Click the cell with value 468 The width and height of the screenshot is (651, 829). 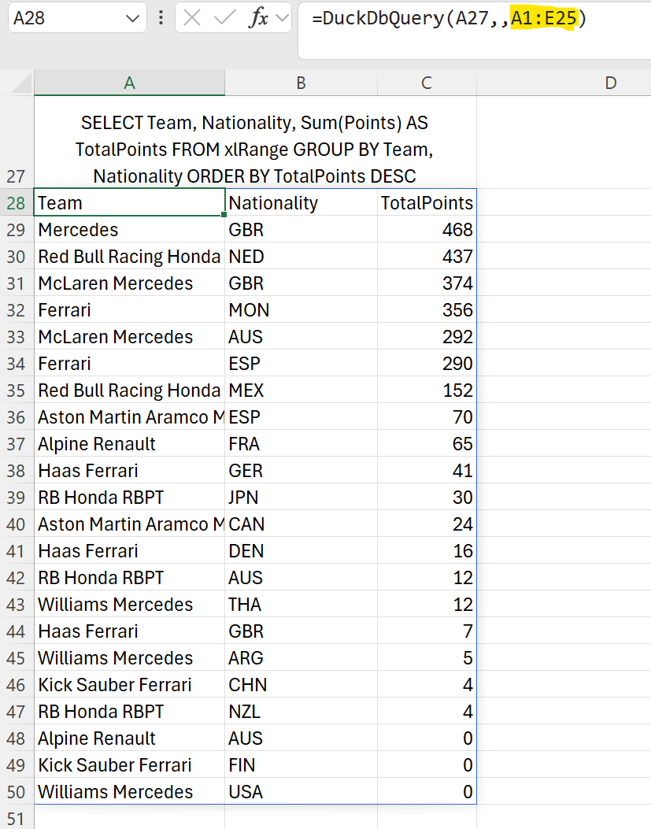coord(427,230)
